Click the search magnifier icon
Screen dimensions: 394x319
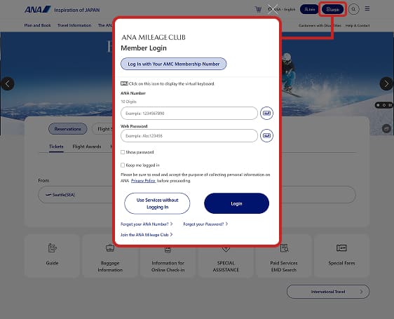[x=353, y=10]
